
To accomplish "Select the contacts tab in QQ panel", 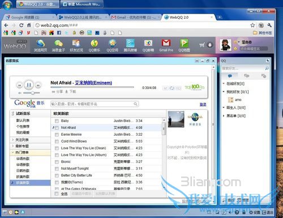I will pyautogui.click(x=230, y=76).
